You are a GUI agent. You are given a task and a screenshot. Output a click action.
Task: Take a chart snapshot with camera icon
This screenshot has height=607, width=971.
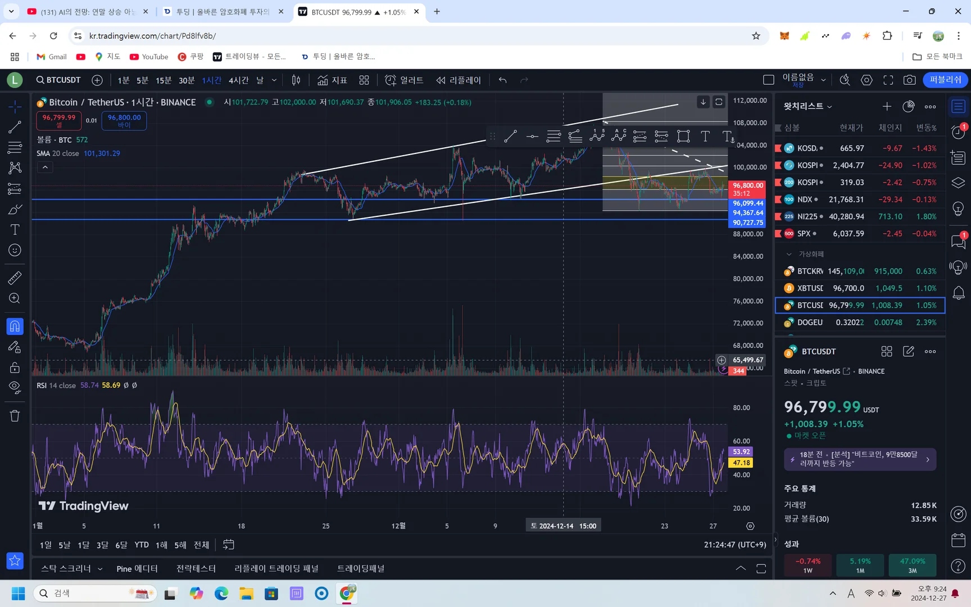click(x=909, y=80)
